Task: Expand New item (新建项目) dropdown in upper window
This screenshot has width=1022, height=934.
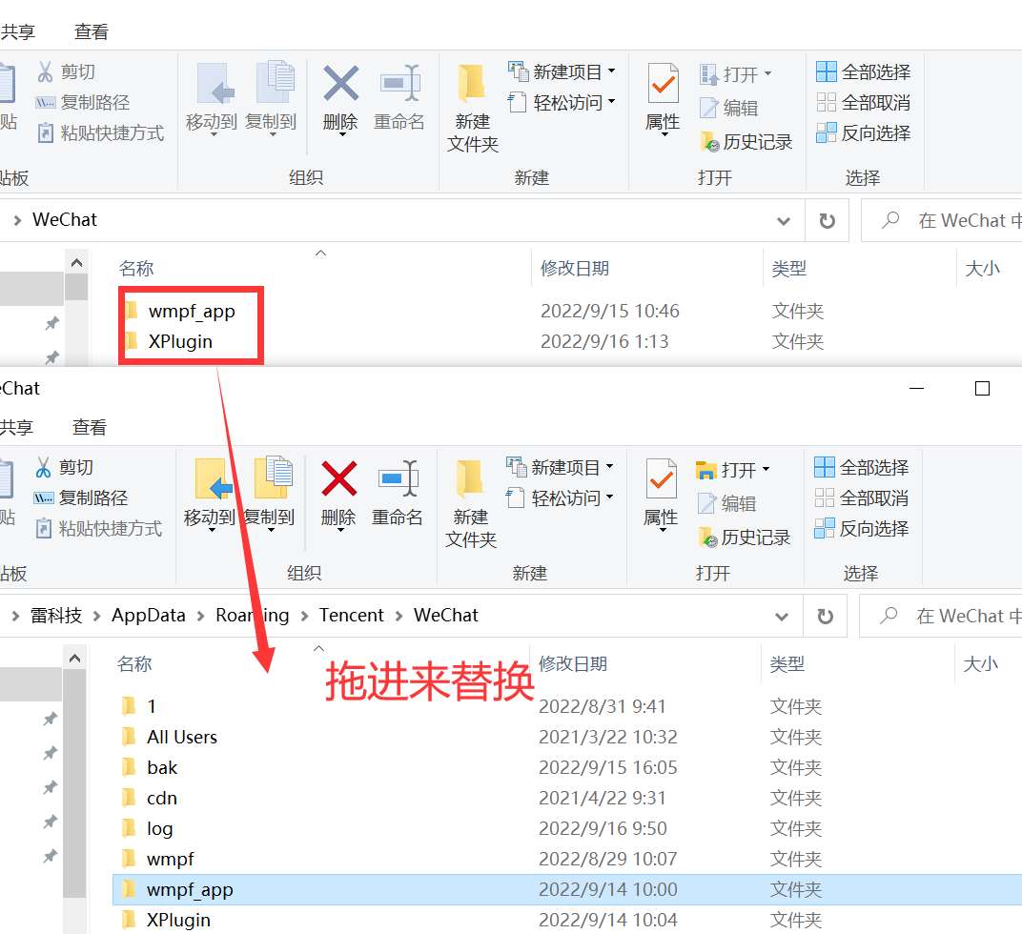Action: pyautogui.click(x=612, y=71)
